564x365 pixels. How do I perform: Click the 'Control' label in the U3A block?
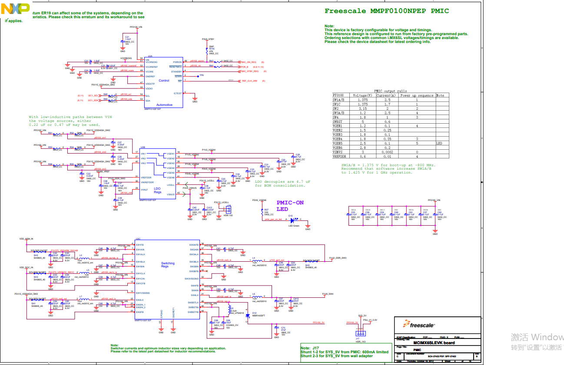164,81
